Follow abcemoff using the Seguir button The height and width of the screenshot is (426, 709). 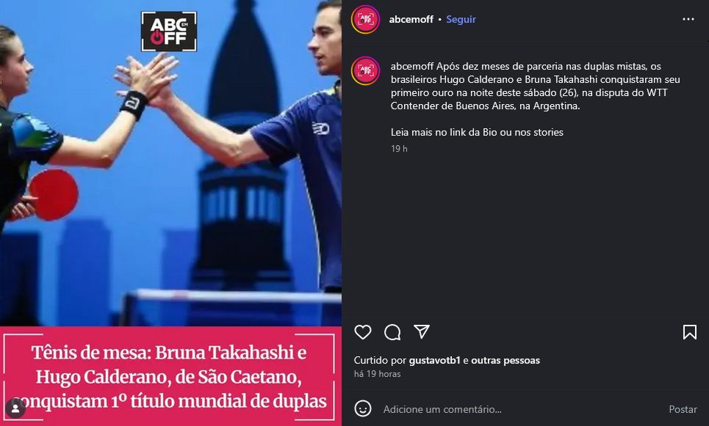point(461,19)
